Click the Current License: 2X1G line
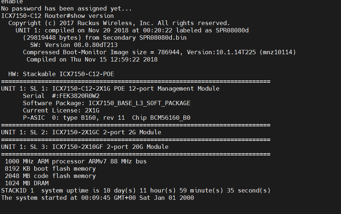 coord(61,110)
